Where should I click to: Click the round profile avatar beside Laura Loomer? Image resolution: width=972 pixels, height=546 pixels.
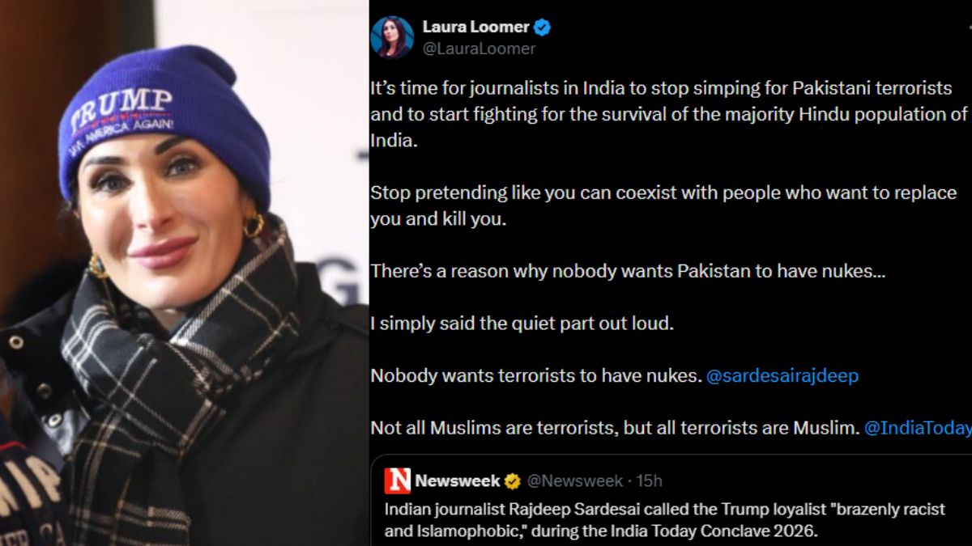tap(392, 37)
